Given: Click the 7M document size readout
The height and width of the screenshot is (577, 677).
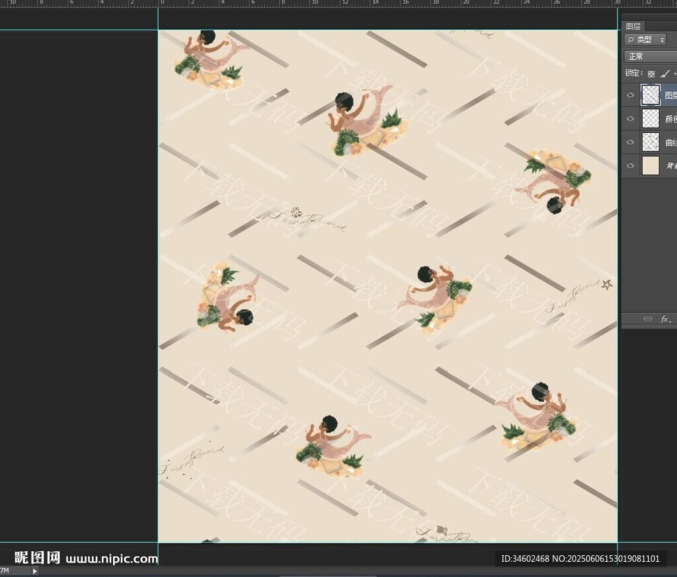Looking at the screenshot, I should 5,570.
